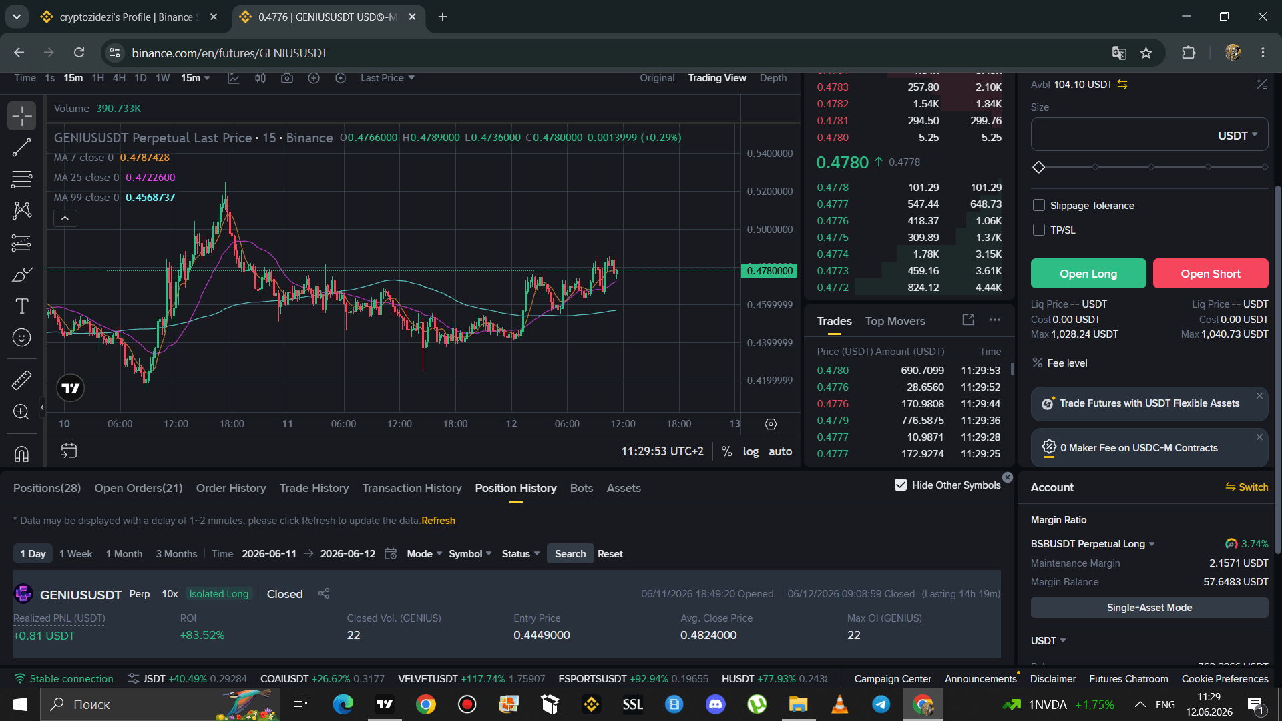Open Telegram from the taskbar

pos(881,704)
